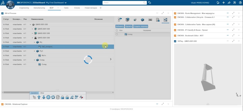Open the notifications icon in the top bar
Image resolution: width=243 pixels, height=111 pixels.
tap(218, 3)
